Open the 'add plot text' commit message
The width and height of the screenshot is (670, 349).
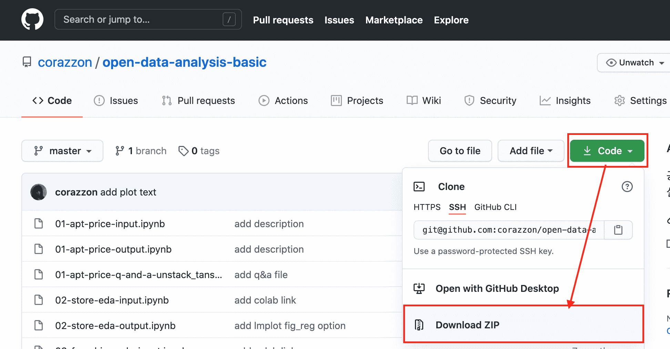click(x=128, y=192)
